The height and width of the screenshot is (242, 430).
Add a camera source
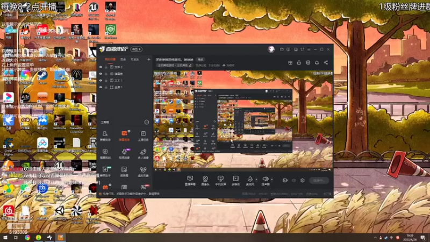point(205,181)
